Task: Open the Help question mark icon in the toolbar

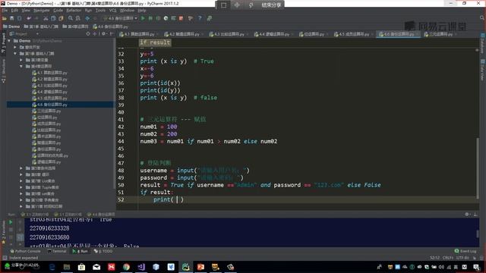Action: point(200,18)
